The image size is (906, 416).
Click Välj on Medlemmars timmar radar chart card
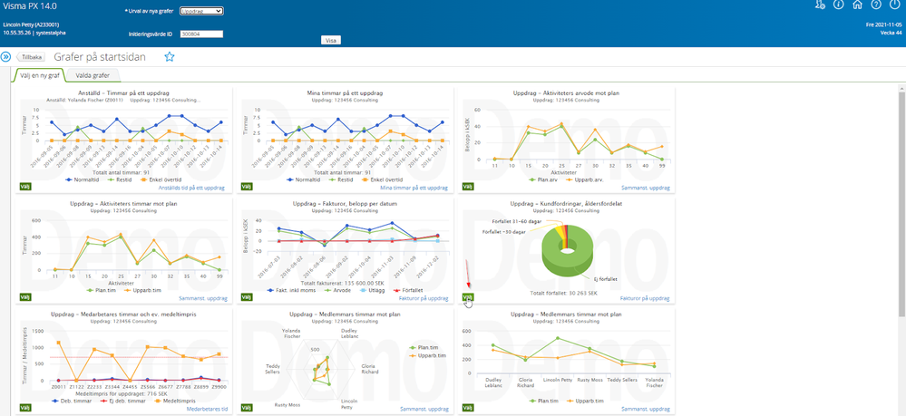(x=246, y=409)
